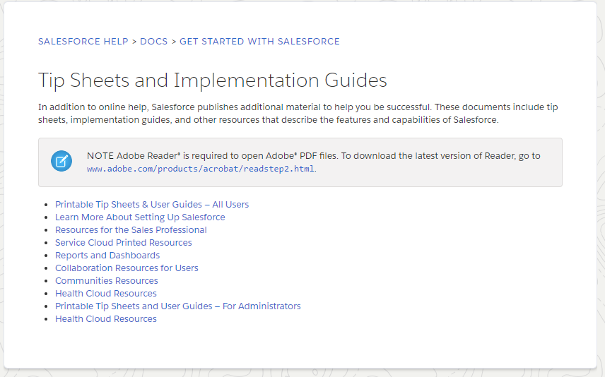Click the Tip Sheets and Implementation Guides heading
Viewport: 605px width, 377px height.
coord(212,80)
